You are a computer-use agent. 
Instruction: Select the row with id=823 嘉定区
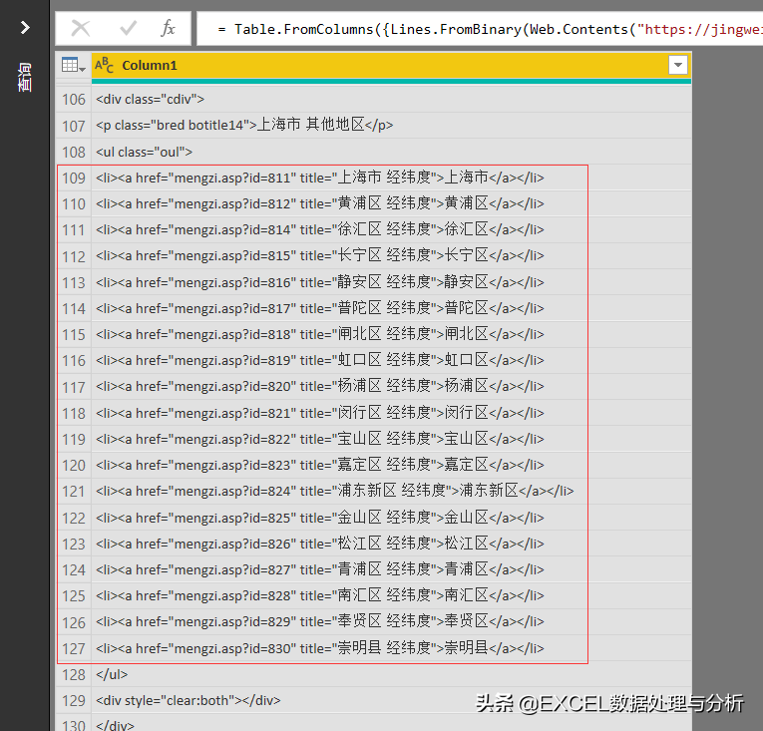pyautogui.click(x=391, y=466)
